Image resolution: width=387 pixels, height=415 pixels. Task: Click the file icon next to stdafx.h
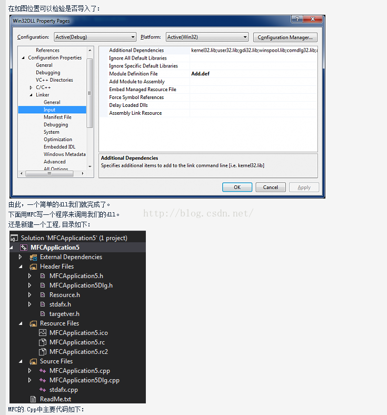click(x=43, y=304)
